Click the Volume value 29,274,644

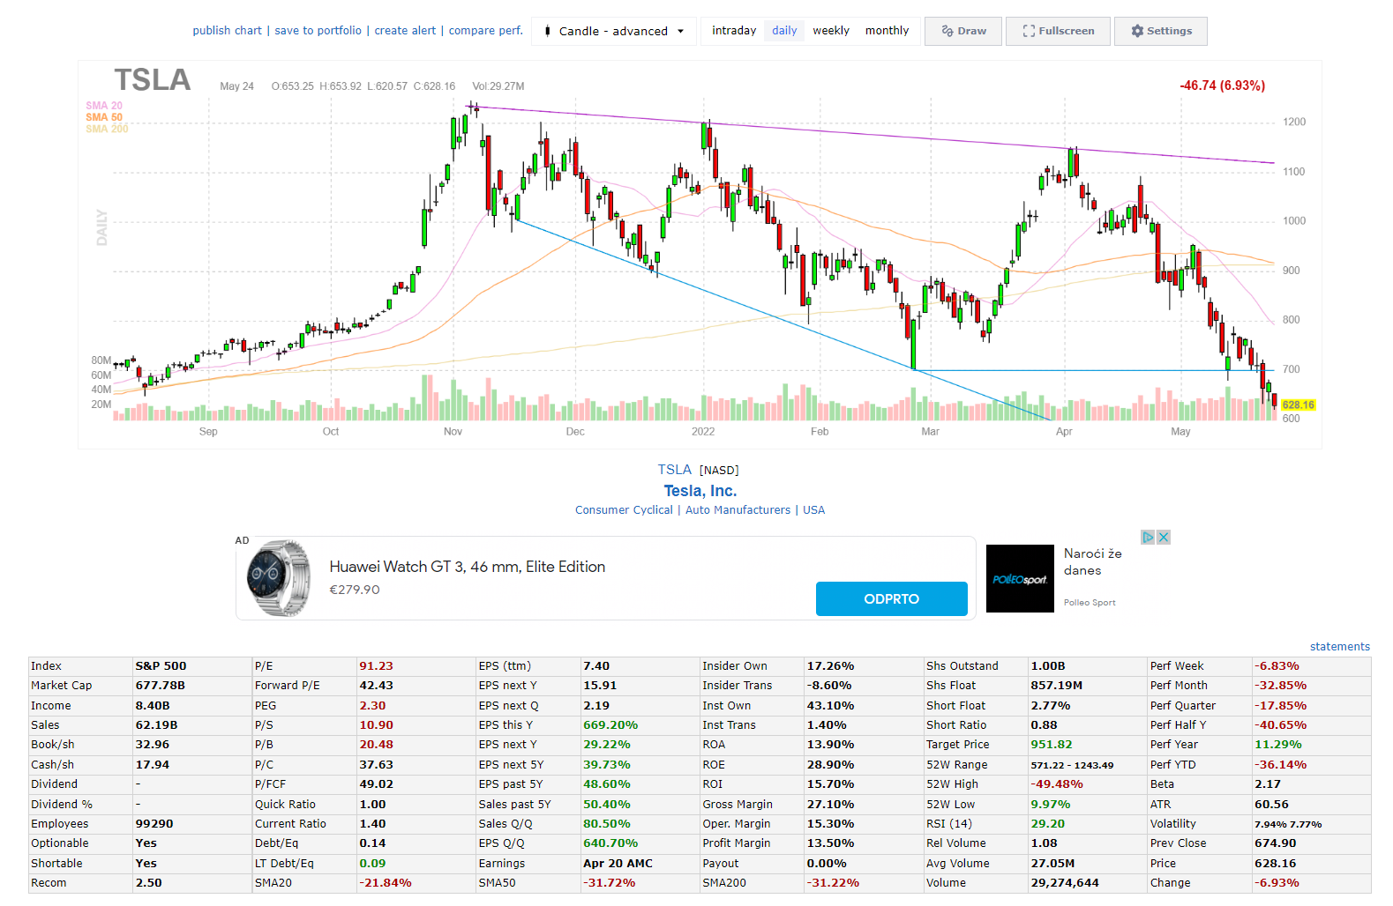click(1065, 883)
